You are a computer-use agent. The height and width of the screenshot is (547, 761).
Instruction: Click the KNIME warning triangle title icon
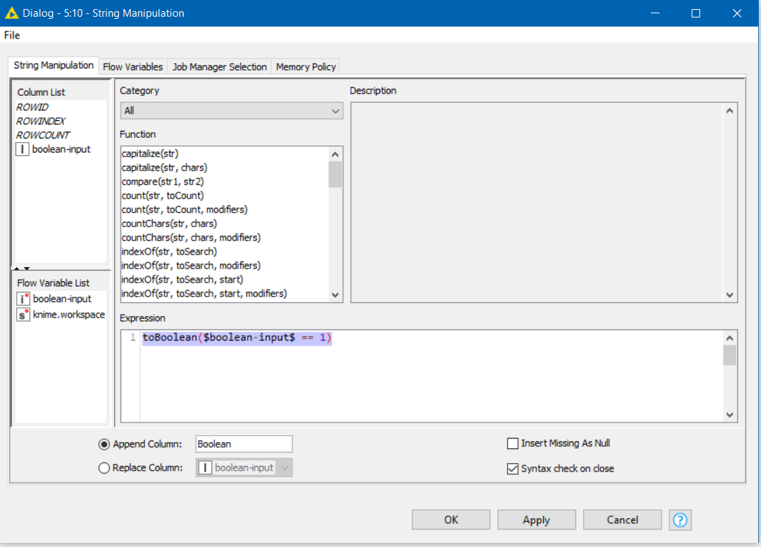[x=11, y=13]
